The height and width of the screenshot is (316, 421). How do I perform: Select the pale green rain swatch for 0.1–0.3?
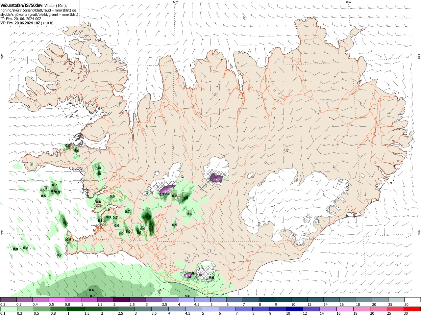click(9, 309)
